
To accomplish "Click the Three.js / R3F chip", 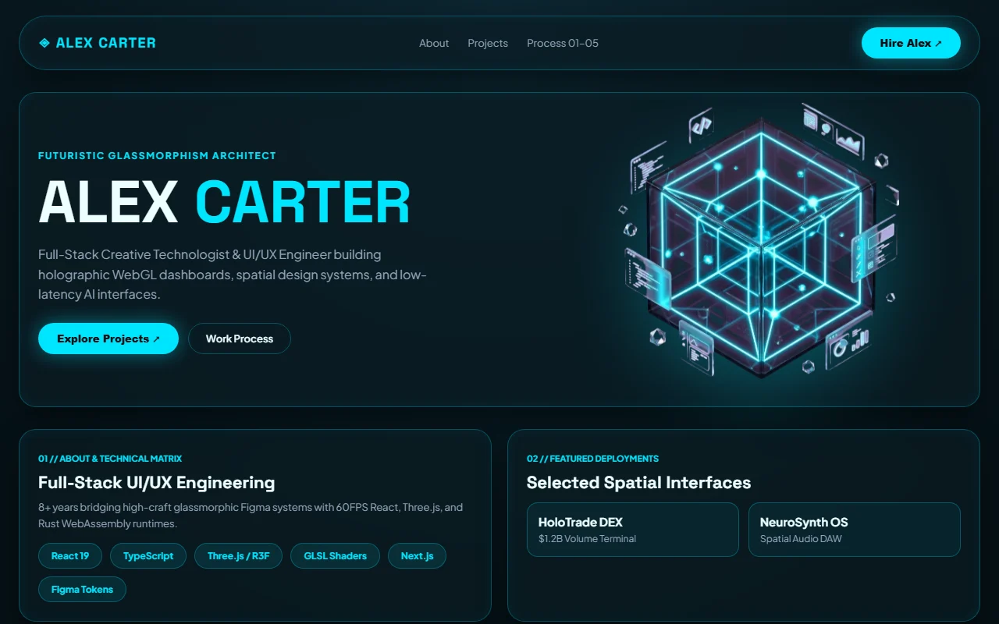I will (239, 556).
